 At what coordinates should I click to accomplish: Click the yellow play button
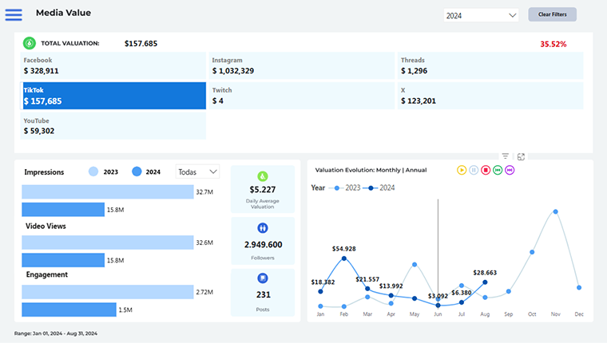point(462,170)
